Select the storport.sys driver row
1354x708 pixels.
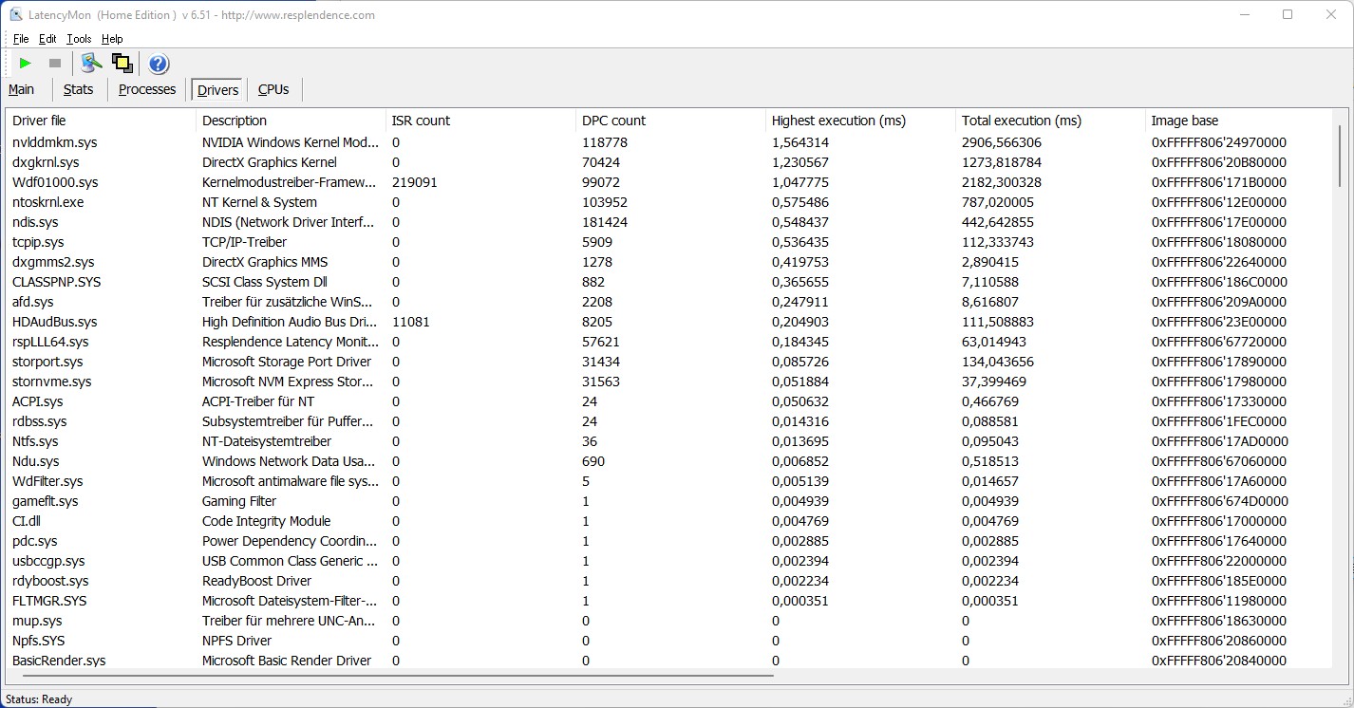point(669,362)
